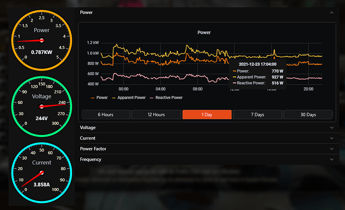Expand the Frequency section
This screenshot has height=210, width=345.
pyautogui.click(x=331, y=159)
